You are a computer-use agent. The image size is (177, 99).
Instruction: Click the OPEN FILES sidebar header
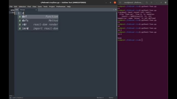(x=12, y=10)
